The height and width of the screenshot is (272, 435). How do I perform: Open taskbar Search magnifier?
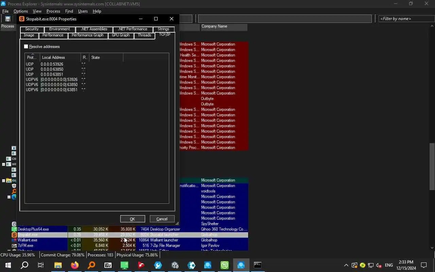click(24, 265)
